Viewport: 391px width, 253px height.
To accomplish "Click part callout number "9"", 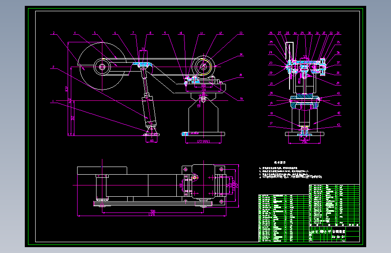I will [x=165, y=32].
